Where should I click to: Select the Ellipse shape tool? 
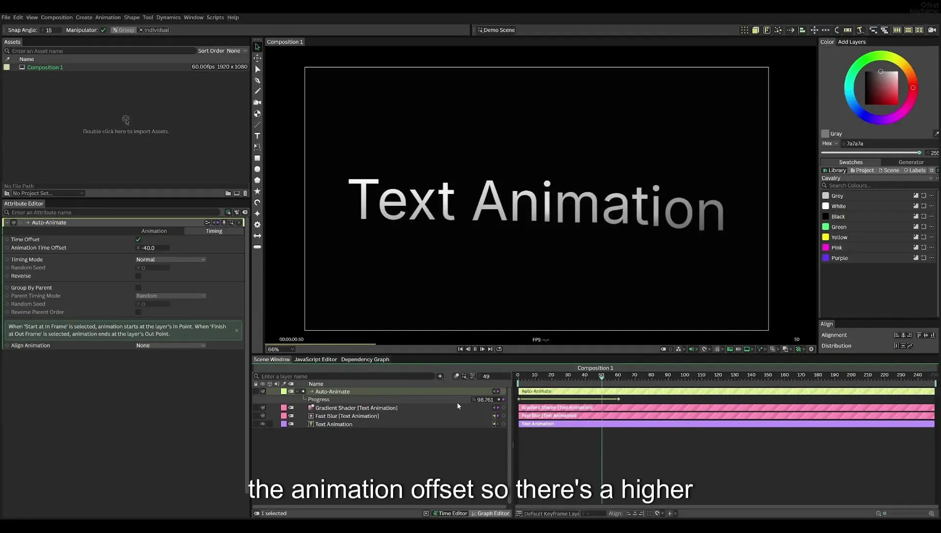point(257,170)
